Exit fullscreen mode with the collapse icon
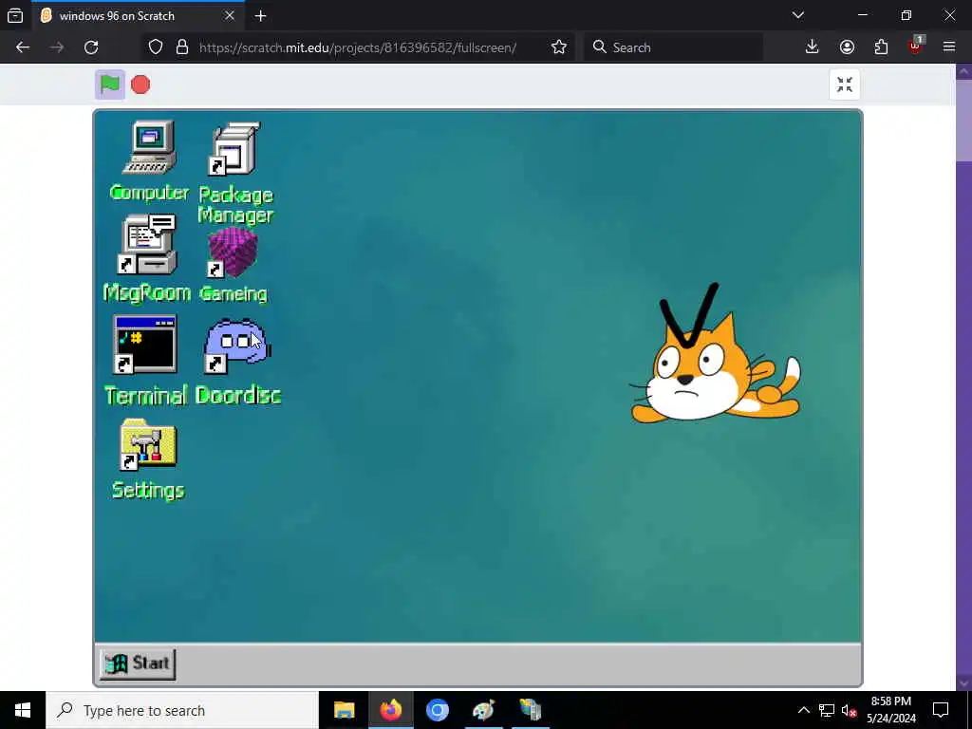The height and width of the screenshot is (729, 972). click(844, 84)
